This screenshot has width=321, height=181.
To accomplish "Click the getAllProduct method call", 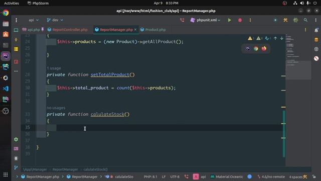I will point(159,42).
